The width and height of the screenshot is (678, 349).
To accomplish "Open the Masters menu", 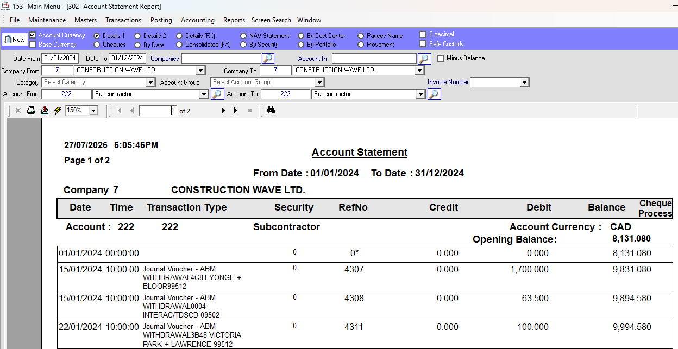I will coord(86,20).
